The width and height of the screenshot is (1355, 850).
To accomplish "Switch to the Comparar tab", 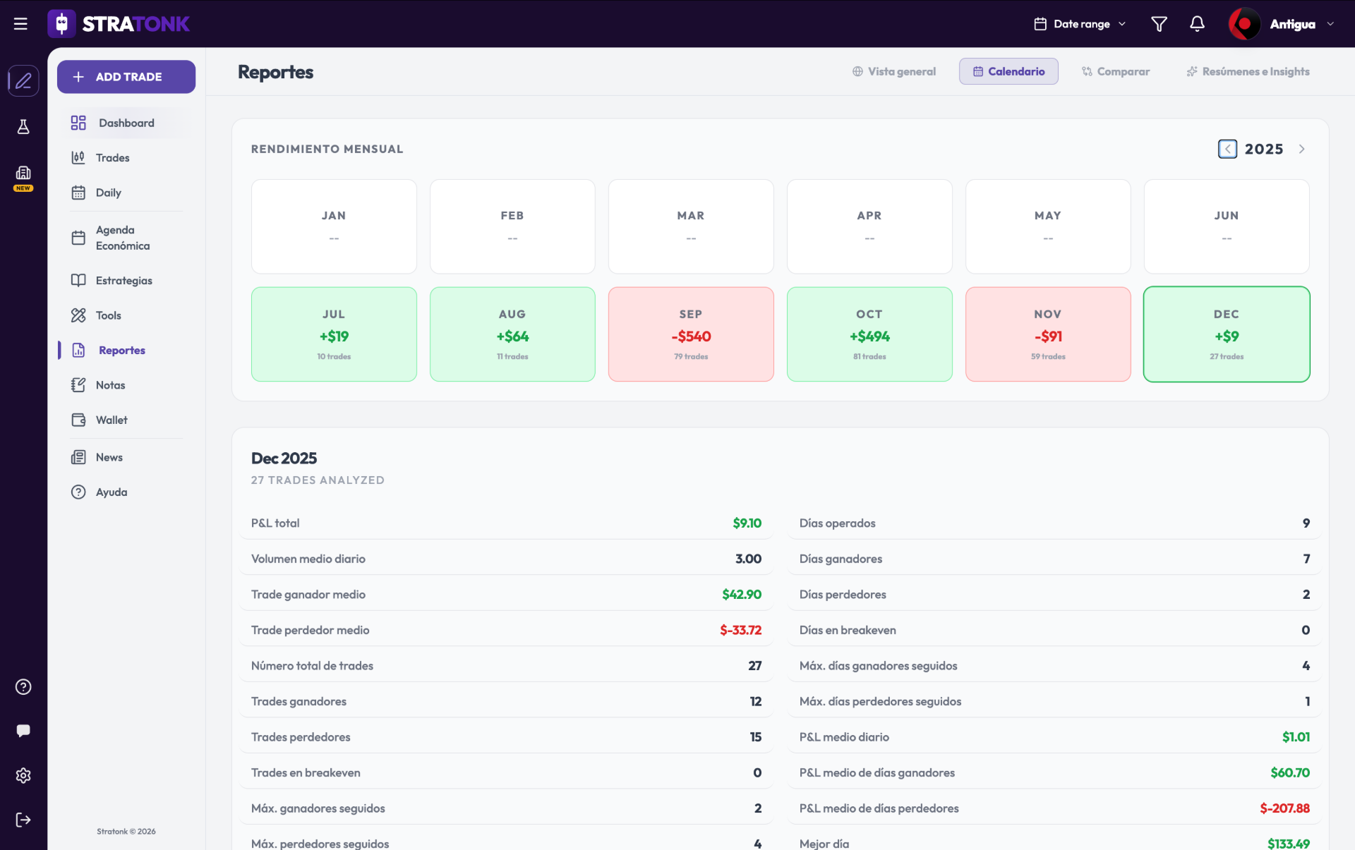I will (x=1116, y=71).
